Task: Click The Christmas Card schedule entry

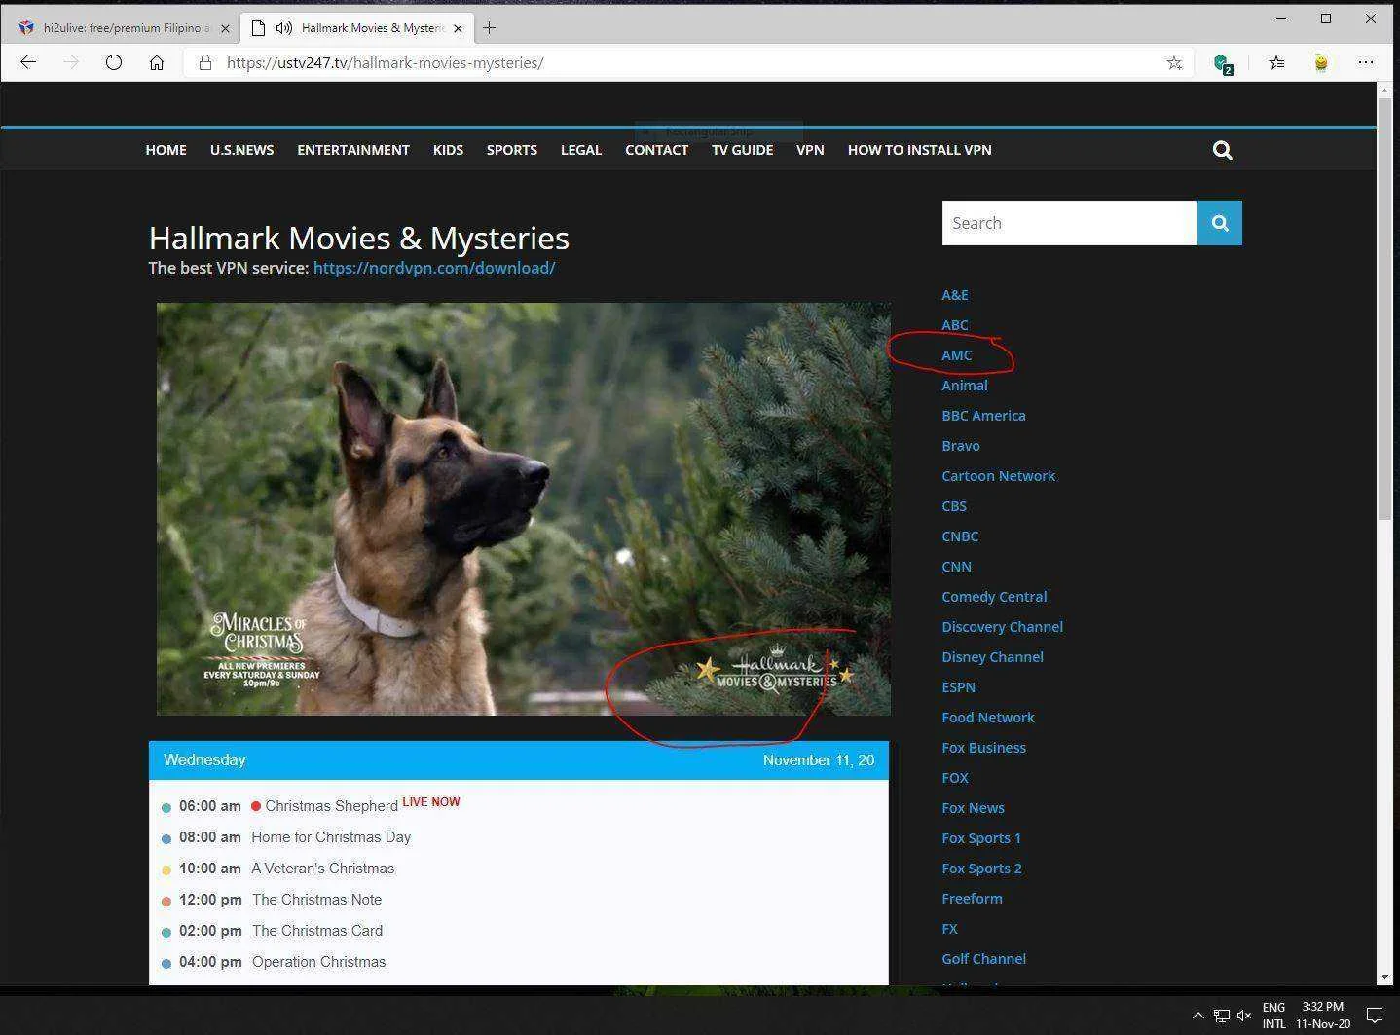Action: pyautogui.click(x=316, y=931)
